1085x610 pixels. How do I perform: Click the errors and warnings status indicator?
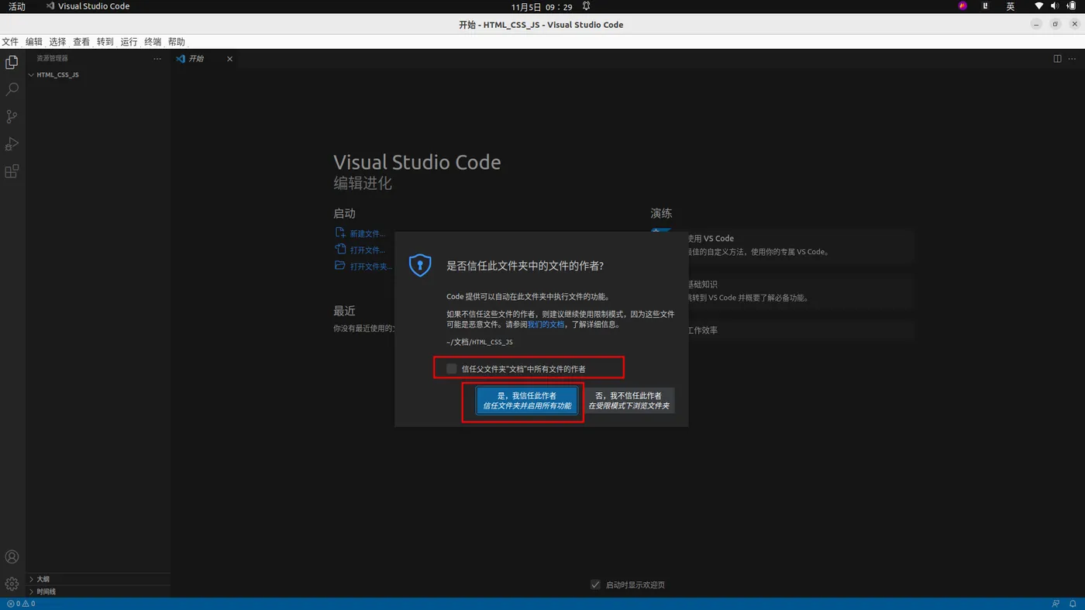(20, 604)
